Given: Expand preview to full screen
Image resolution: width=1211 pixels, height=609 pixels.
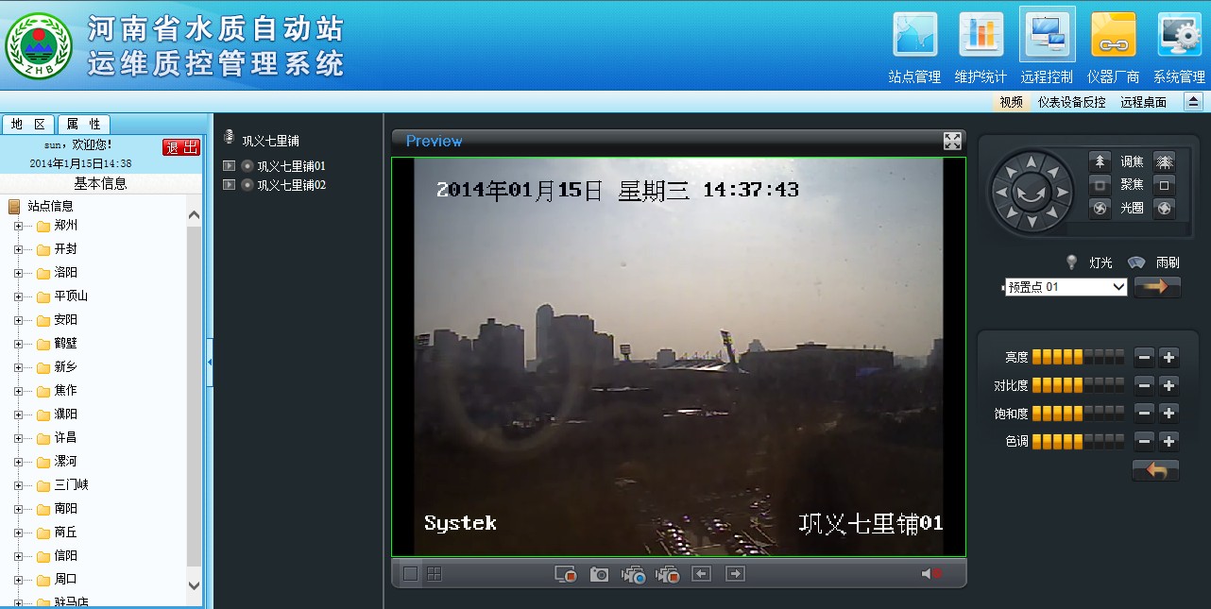Looking at the screenshot, I should point(952,141).
